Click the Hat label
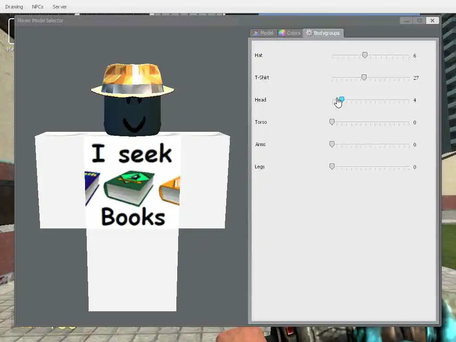The width and height of the screenshot is (456, 342). pyautogui.click(x=259, y=55)
